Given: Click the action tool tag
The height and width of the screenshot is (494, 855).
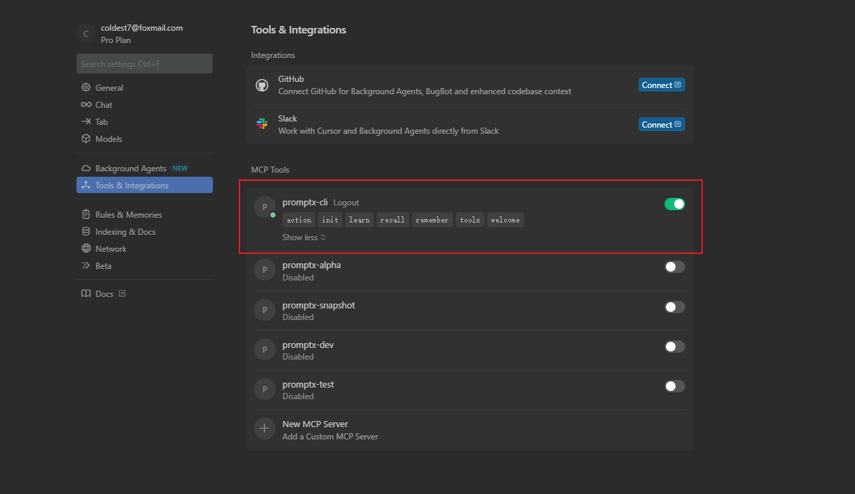Looking at the screenshot, I should click(x=299, y=220).
